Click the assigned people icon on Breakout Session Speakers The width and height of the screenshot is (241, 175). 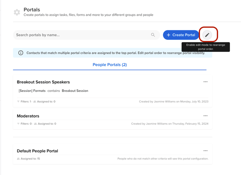(x=35, y=102)
